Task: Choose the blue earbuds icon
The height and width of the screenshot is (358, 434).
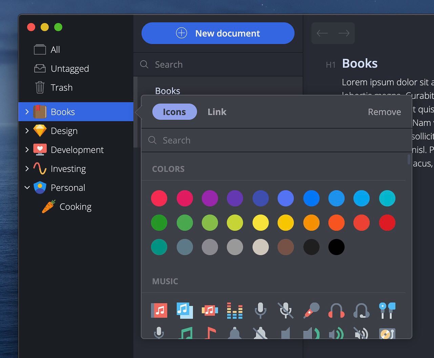Action: click(387, 310)
